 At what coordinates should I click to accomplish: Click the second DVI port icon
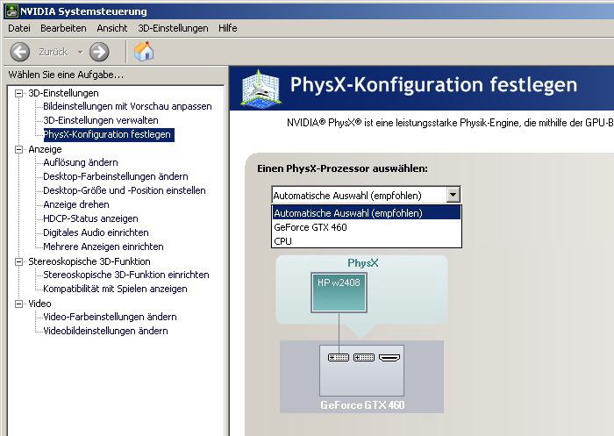[x=364, y=357]
